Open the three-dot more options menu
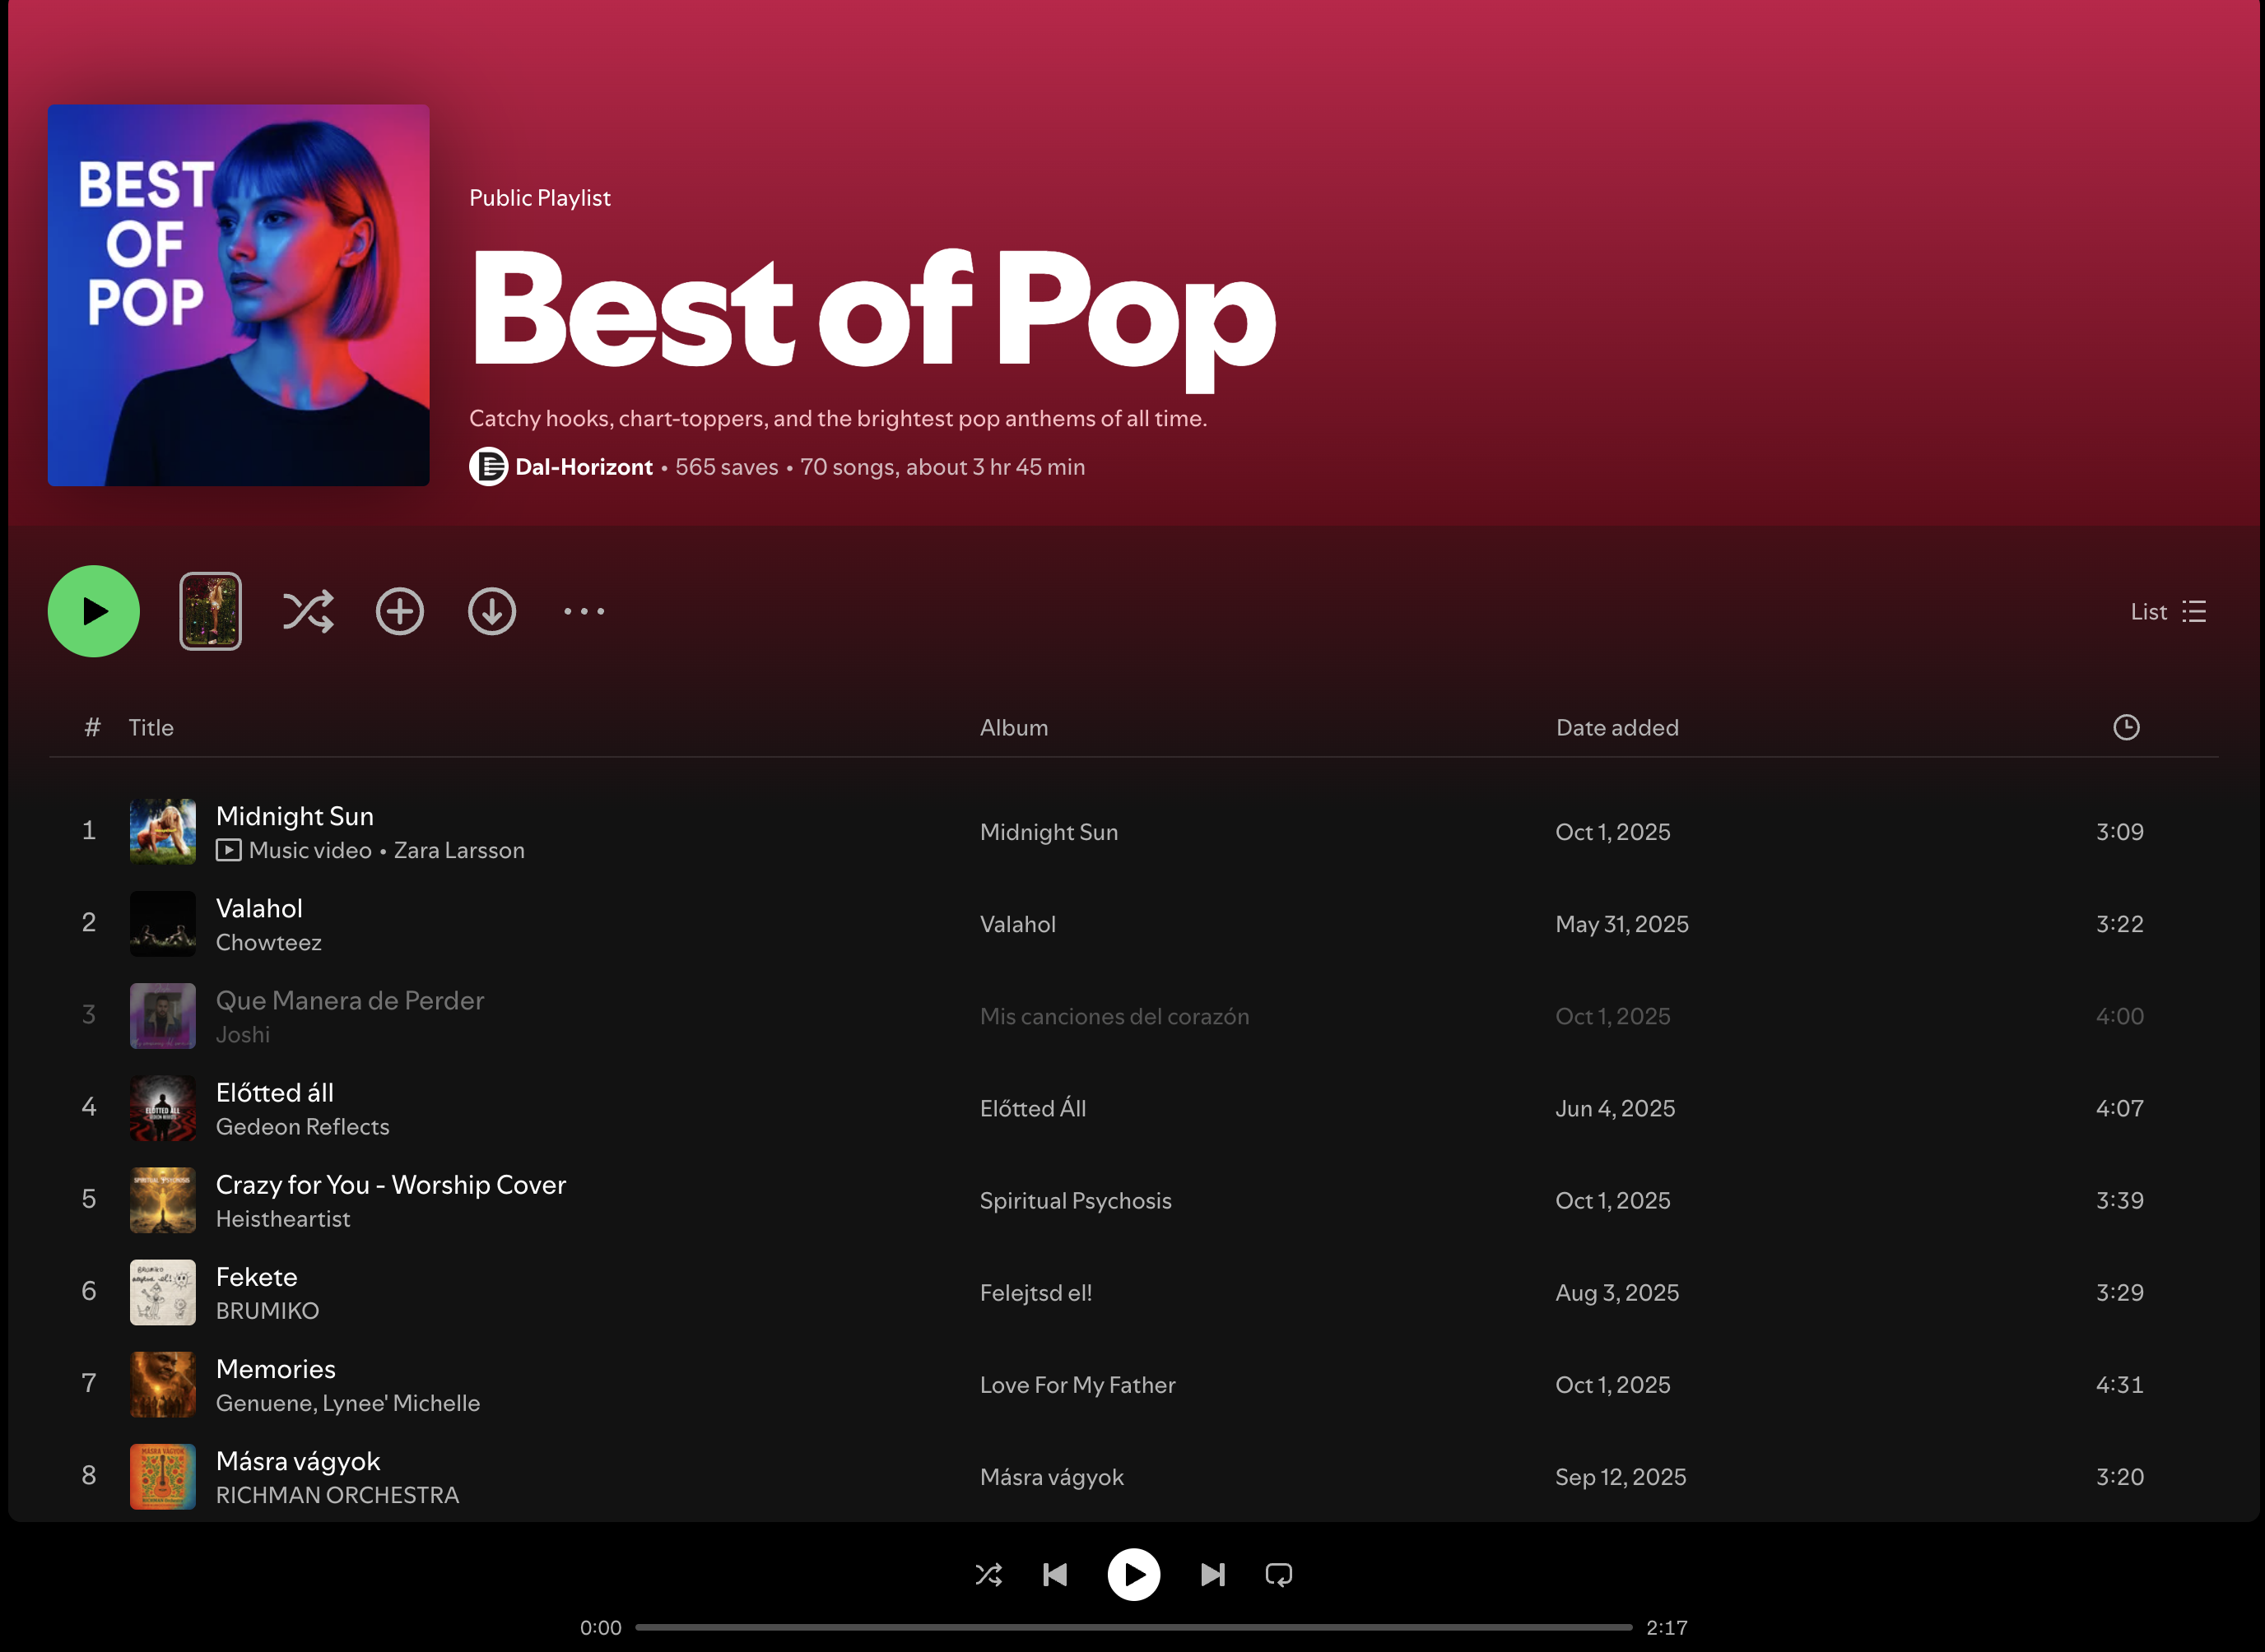The image size is (2265, 1652). [584, 612]
